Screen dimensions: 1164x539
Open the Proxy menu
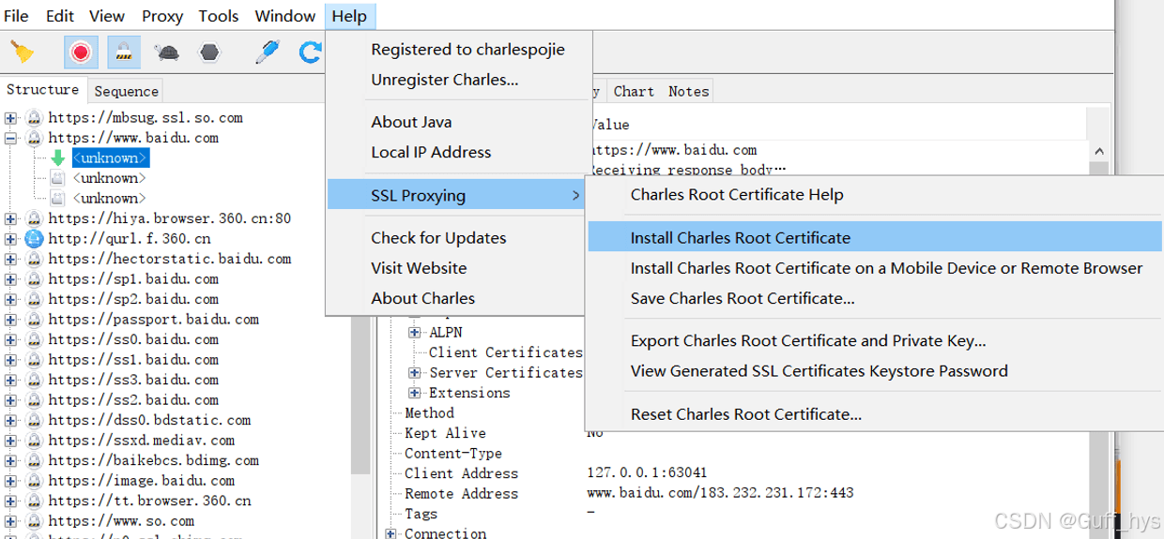(162, 16)
